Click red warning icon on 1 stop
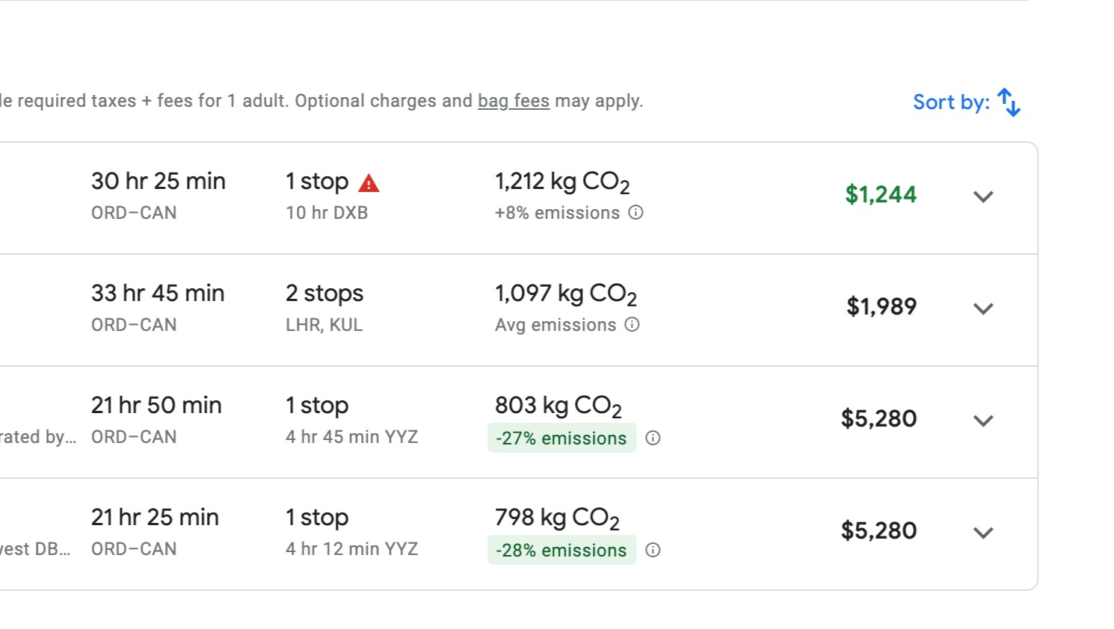1114x629 pixels. [x=369, y=183]
